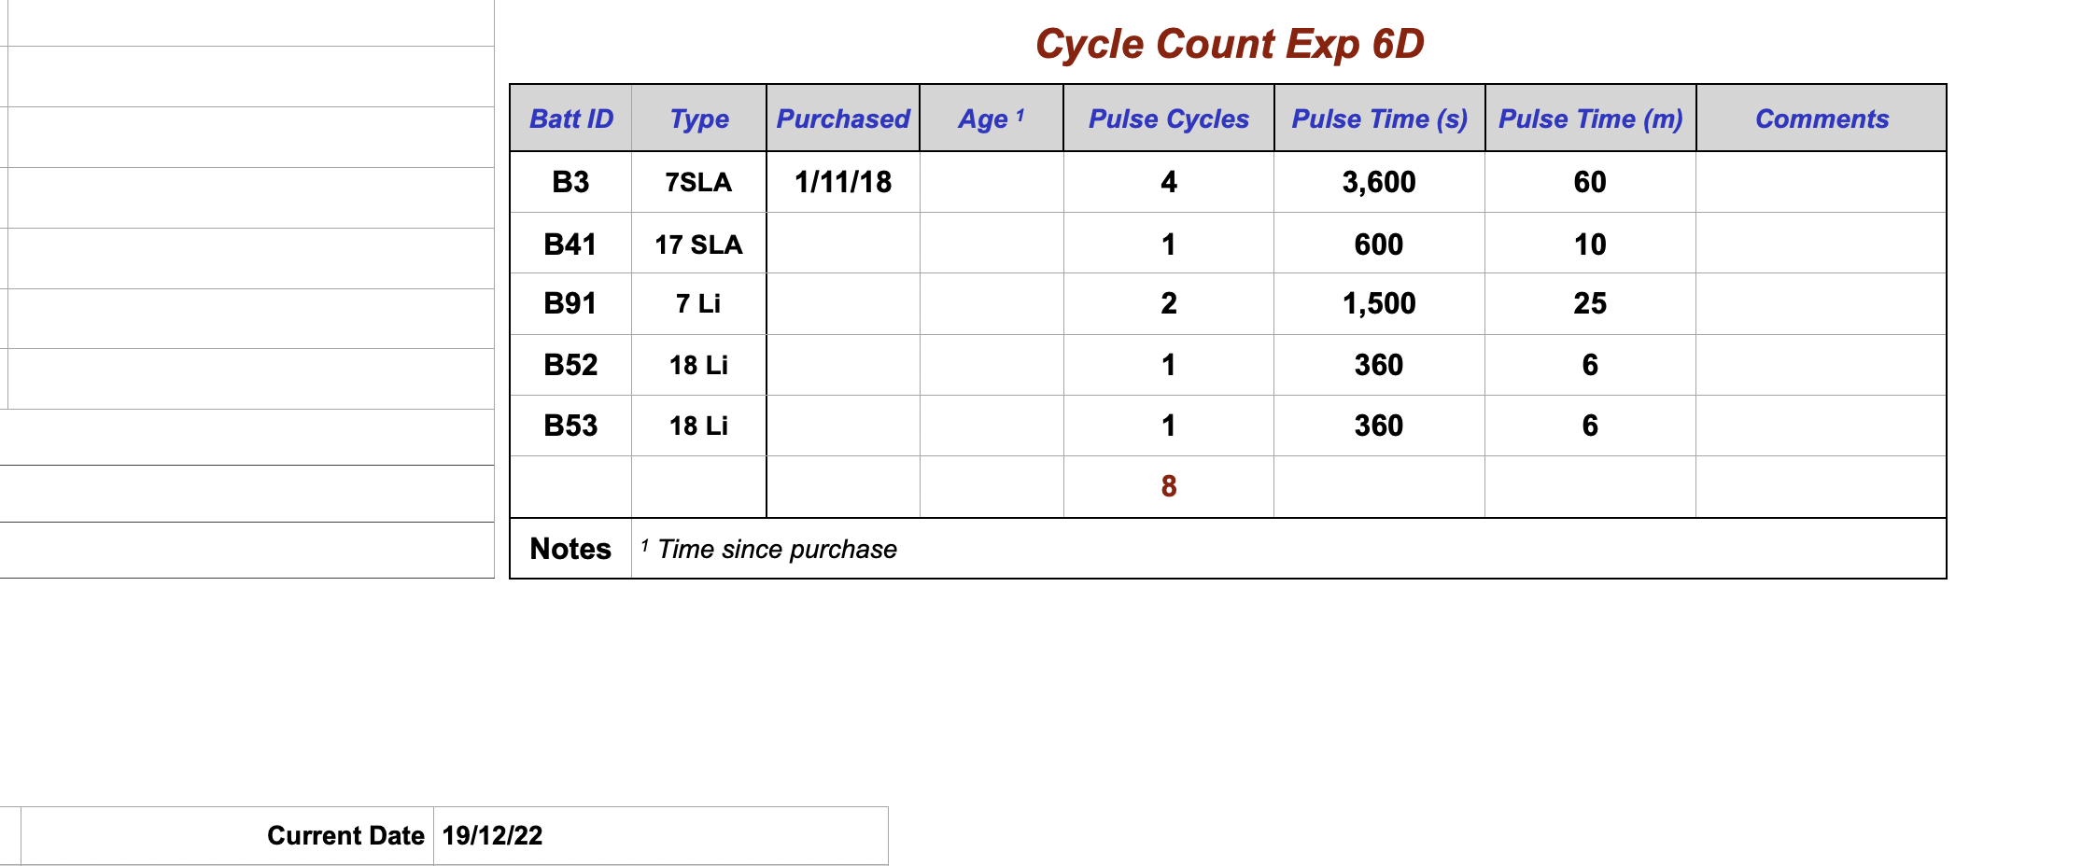Select the '1,500' pulse time cell
Image resolution: width=2082 pixels, height=866 pixels.
click(x=1380, y=304)
